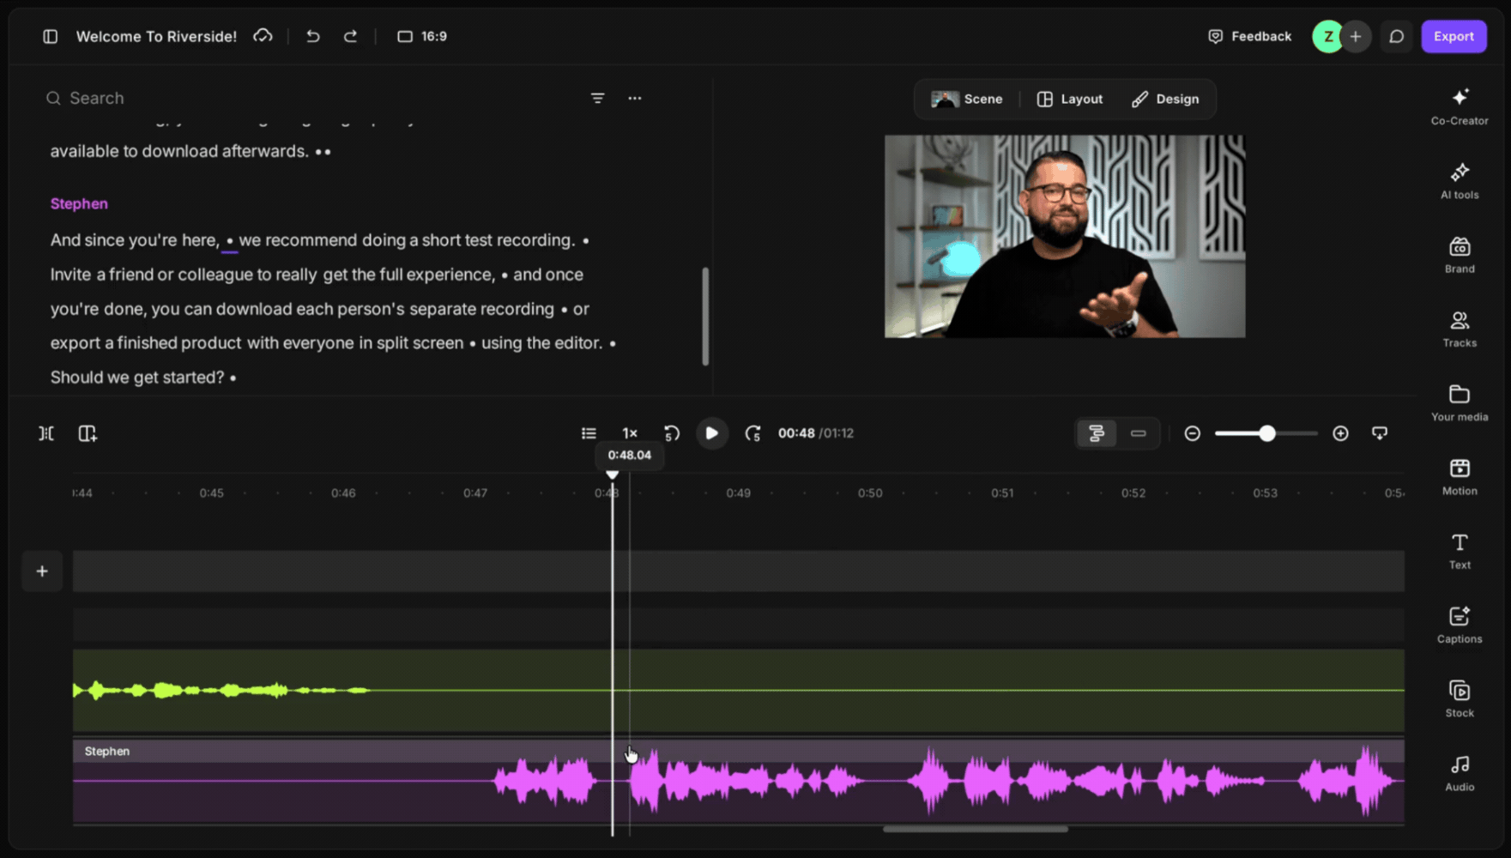Image resolution: width=1511 pixels, height=858 pixels.
Task: Open the Tracks panel
Action: (1460, 329)
